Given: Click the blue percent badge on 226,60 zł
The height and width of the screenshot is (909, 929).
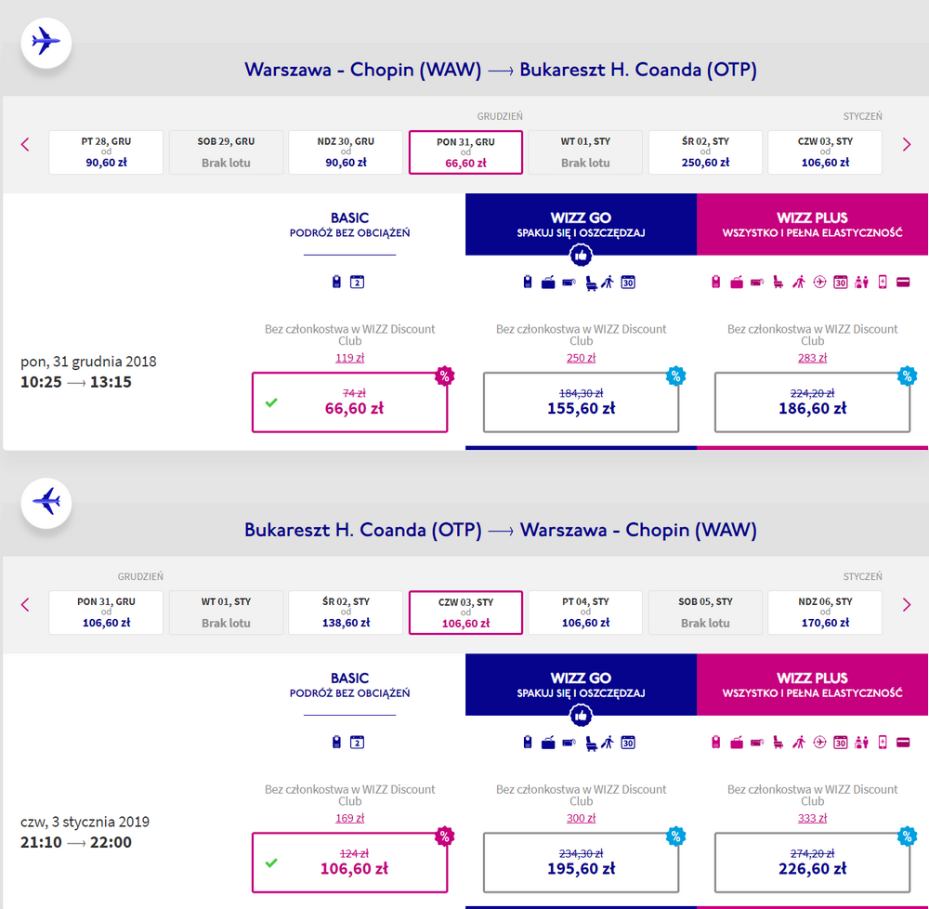Looking at the screenshot, I should [907, 837].
